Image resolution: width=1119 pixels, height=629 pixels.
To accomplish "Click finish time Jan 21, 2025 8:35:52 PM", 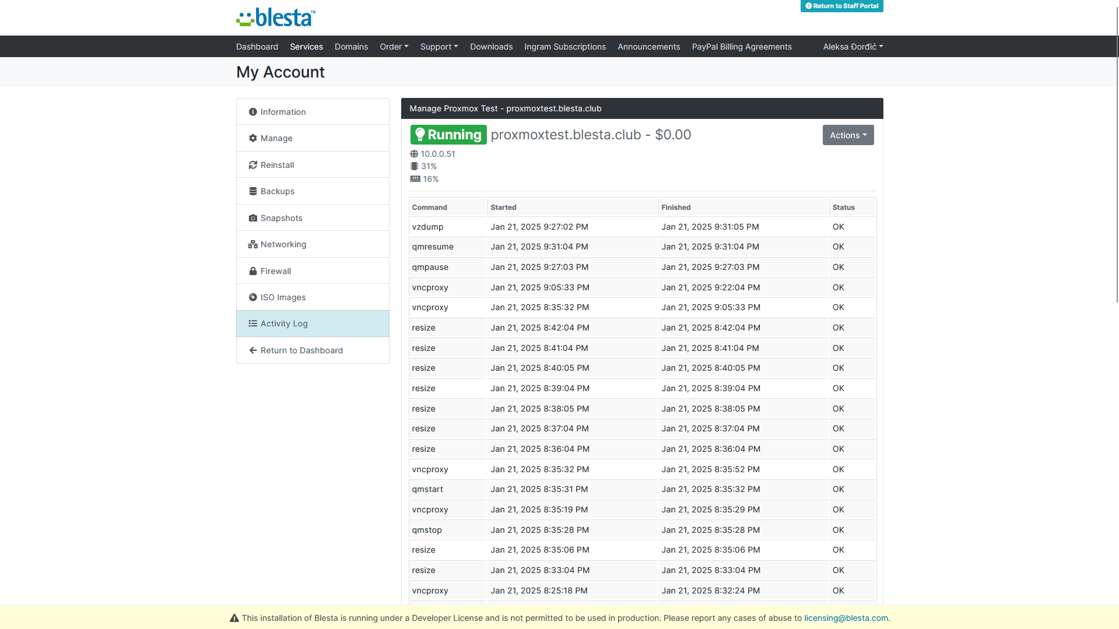I will click(x=710, y=469).
